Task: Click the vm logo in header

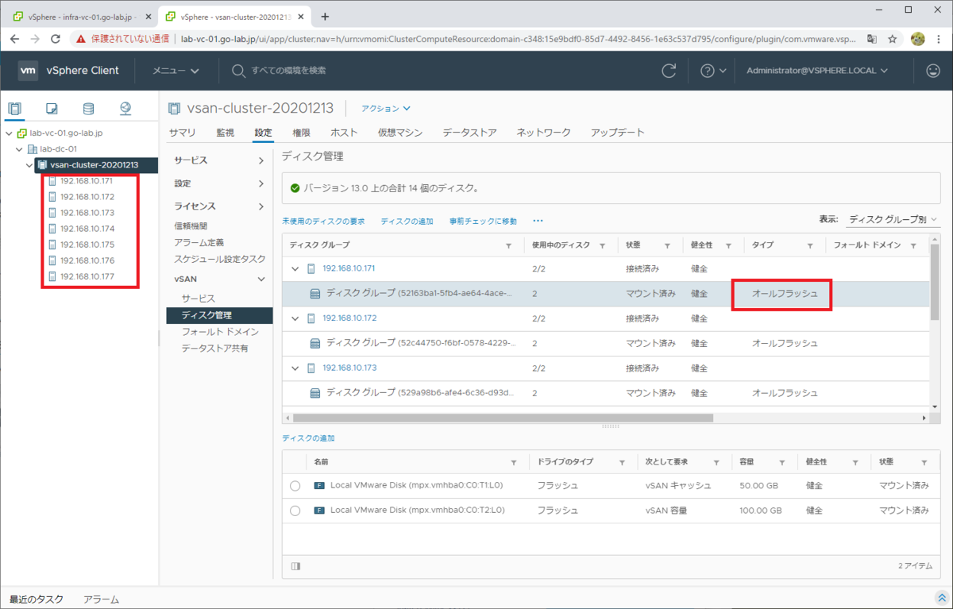Action: [28, 71]
